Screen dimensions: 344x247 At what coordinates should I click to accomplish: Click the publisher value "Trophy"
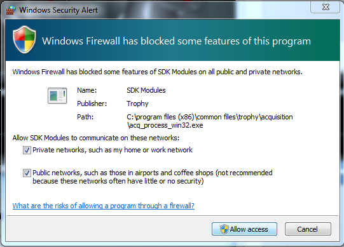(x=137, y=103)
